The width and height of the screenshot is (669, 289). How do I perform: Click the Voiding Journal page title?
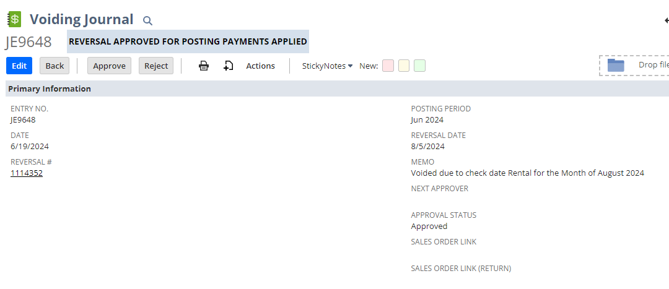[81, 19]
